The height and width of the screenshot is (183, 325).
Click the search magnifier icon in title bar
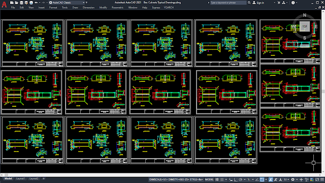[249, 3]
